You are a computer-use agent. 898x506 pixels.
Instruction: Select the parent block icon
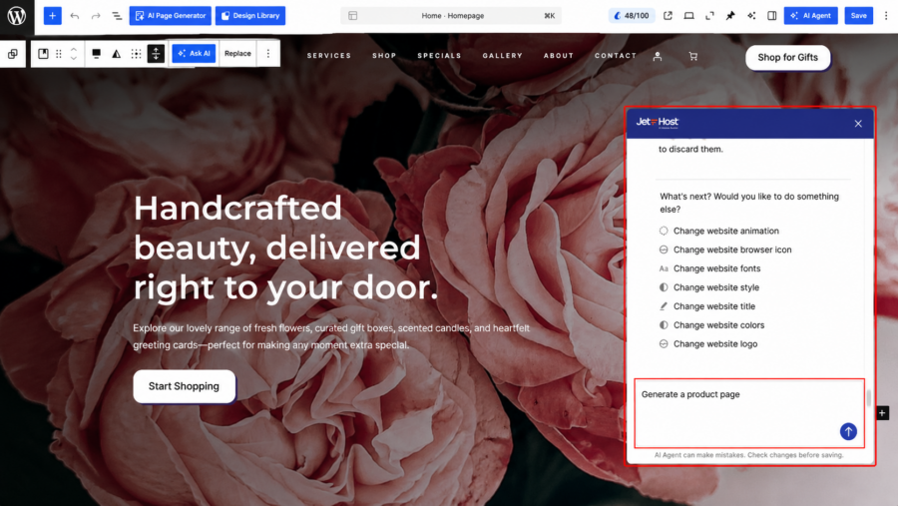pos(13,54)
